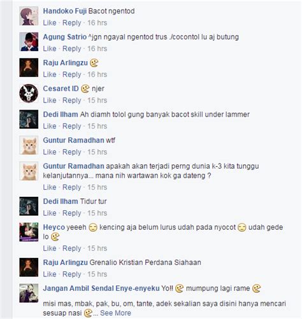
Task: Open the Jangan Ambil Sendal Enye-enyeku avatar
Action: (29, 293)
